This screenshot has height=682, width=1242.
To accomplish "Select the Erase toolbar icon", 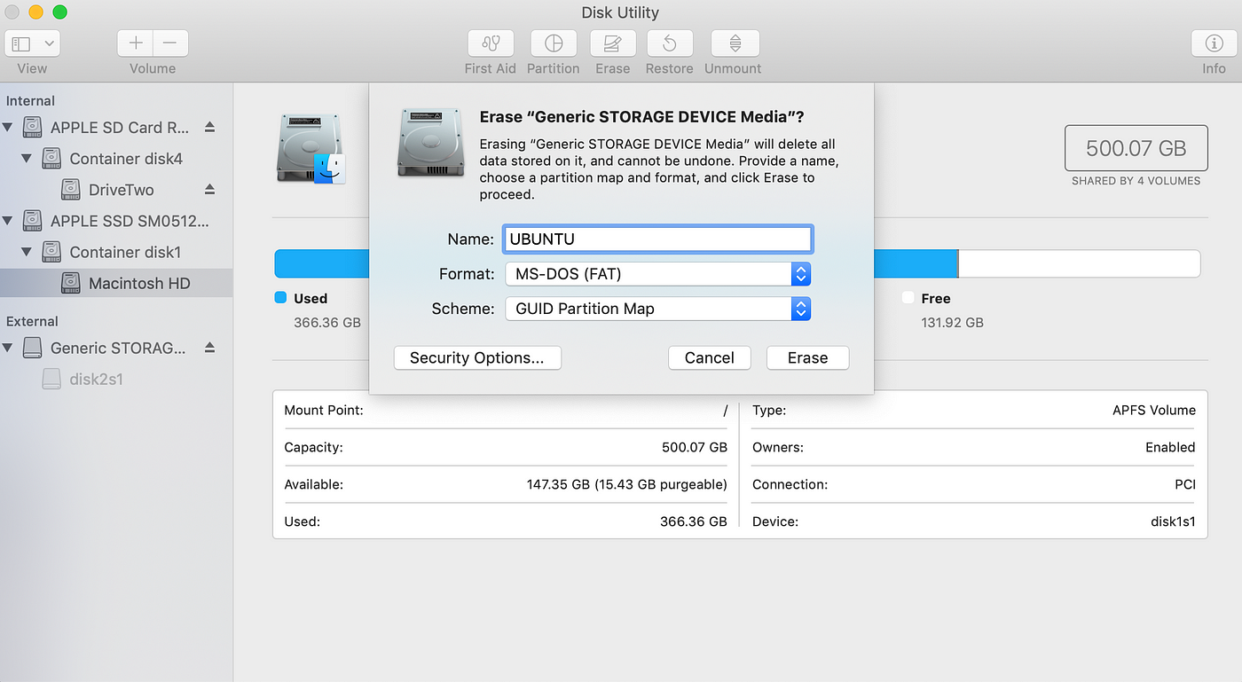I will (x=612, y=43).
